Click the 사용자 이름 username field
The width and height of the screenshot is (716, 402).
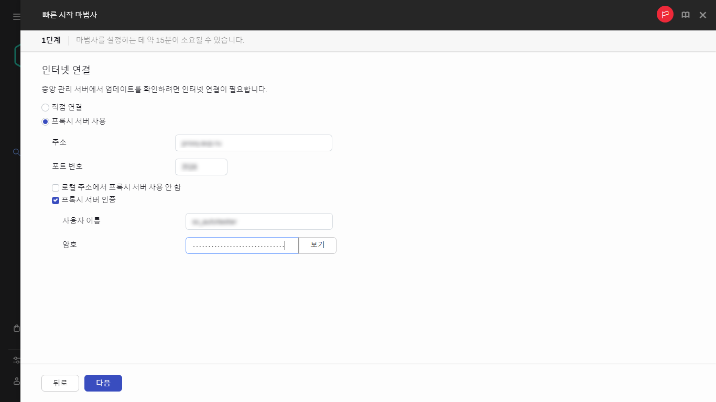point(258,221)
